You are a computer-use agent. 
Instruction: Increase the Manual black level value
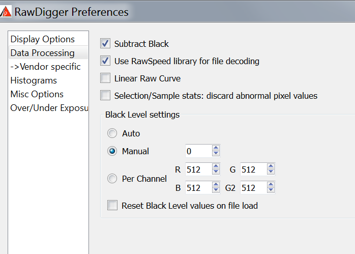pos(216,148)
